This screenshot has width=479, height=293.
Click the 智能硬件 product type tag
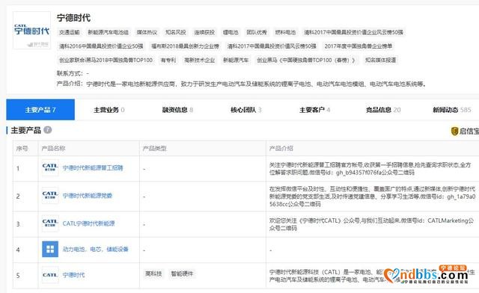point(182,274)
